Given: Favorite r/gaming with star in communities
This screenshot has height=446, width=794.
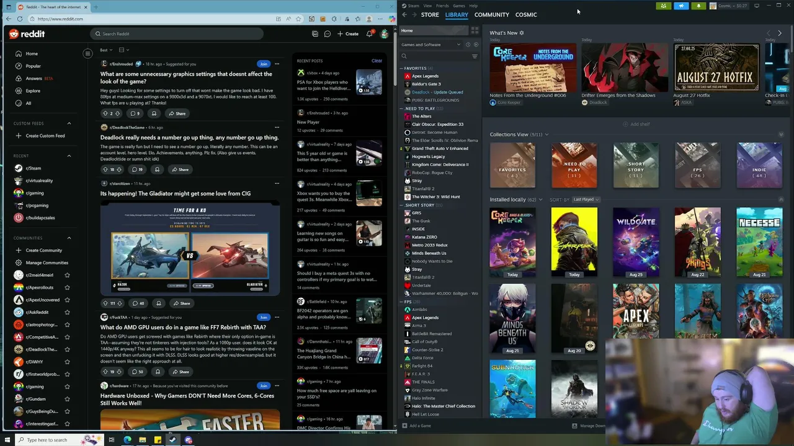Looking at the screenshot, I should coord(67,387).
